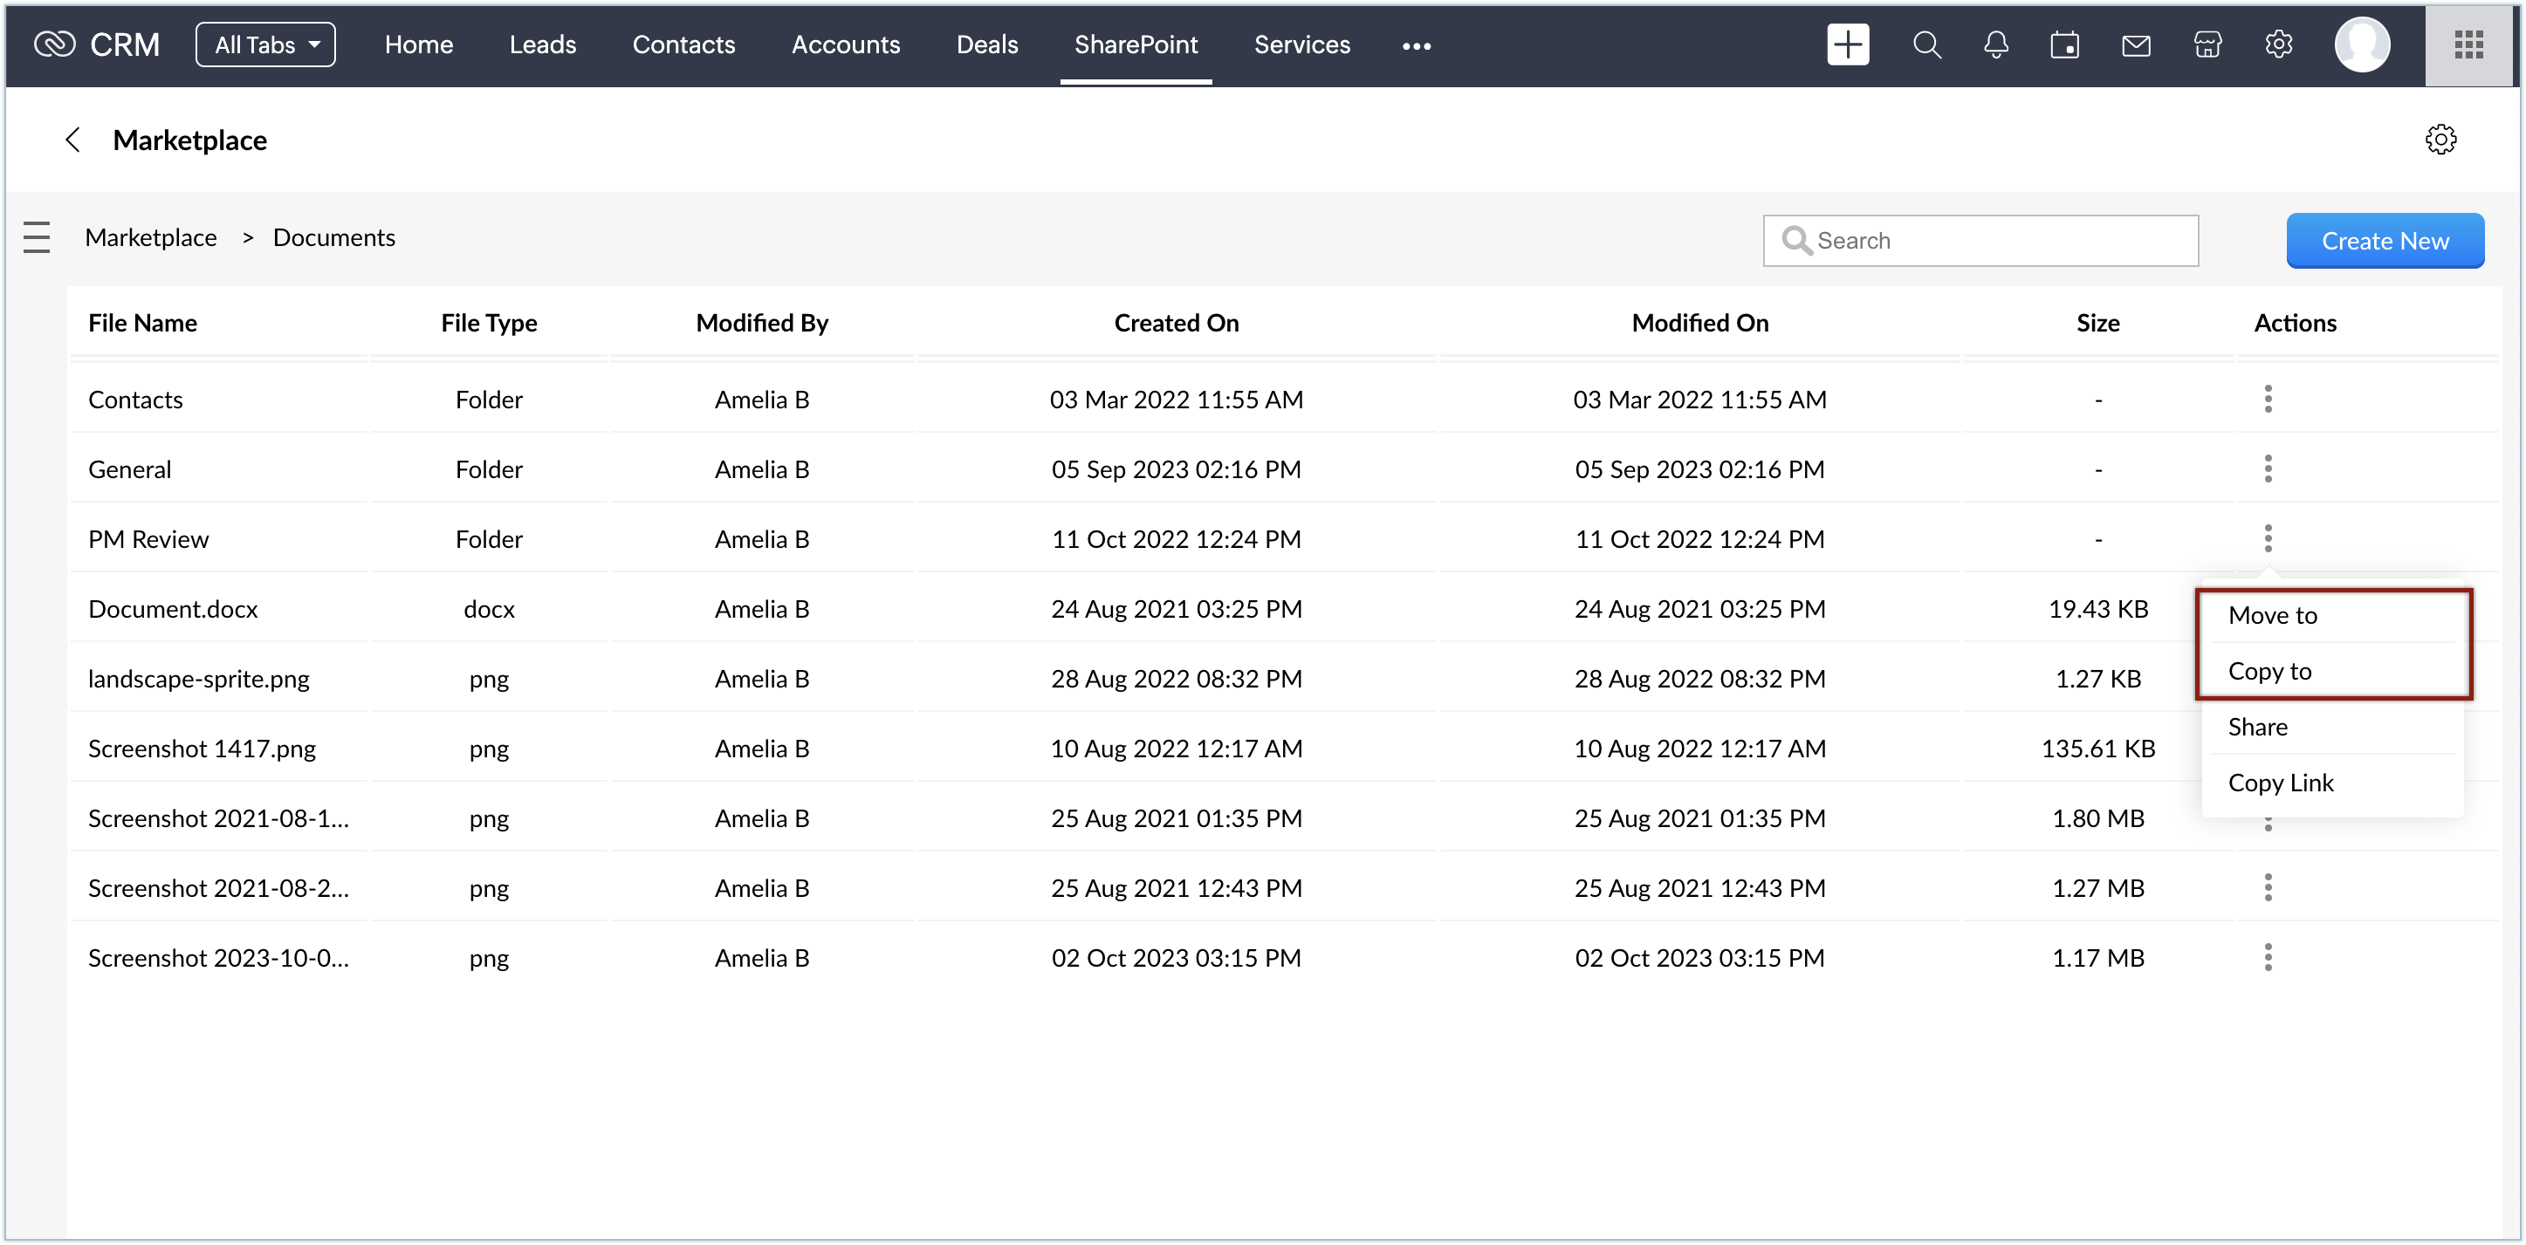
Task: Select Move to in context menu
Action: tap(2272, 615)
